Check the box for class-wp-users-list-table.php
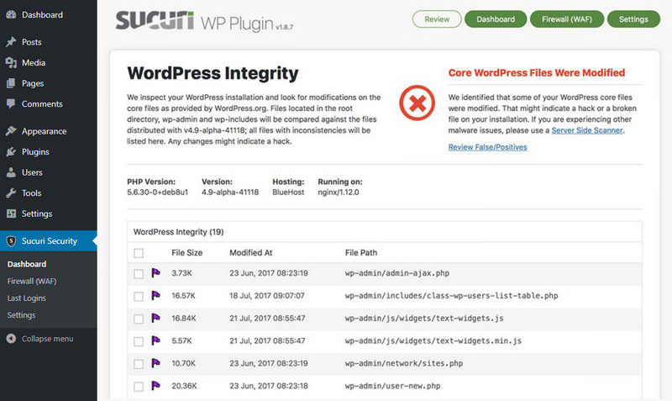 (139, 297)
